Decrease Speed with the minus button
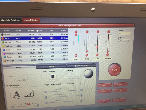This screenshot has width=146, height=110. point(87,55)
